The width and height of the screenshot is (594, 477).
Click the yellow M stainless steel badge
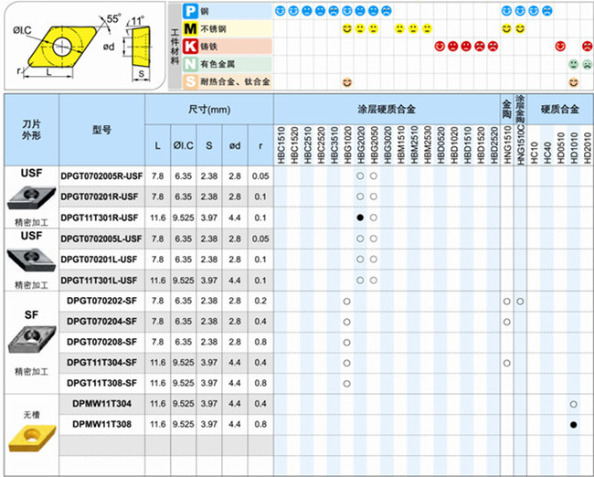tap(190, 28)
